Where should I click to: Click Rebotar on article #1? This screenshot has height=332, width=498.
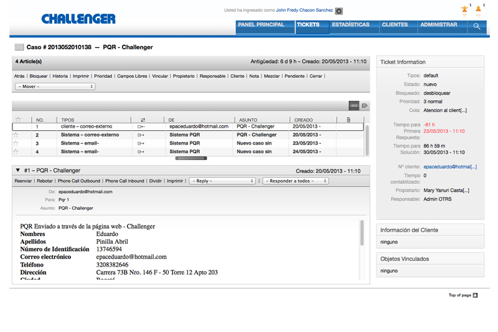coord(45,181)
